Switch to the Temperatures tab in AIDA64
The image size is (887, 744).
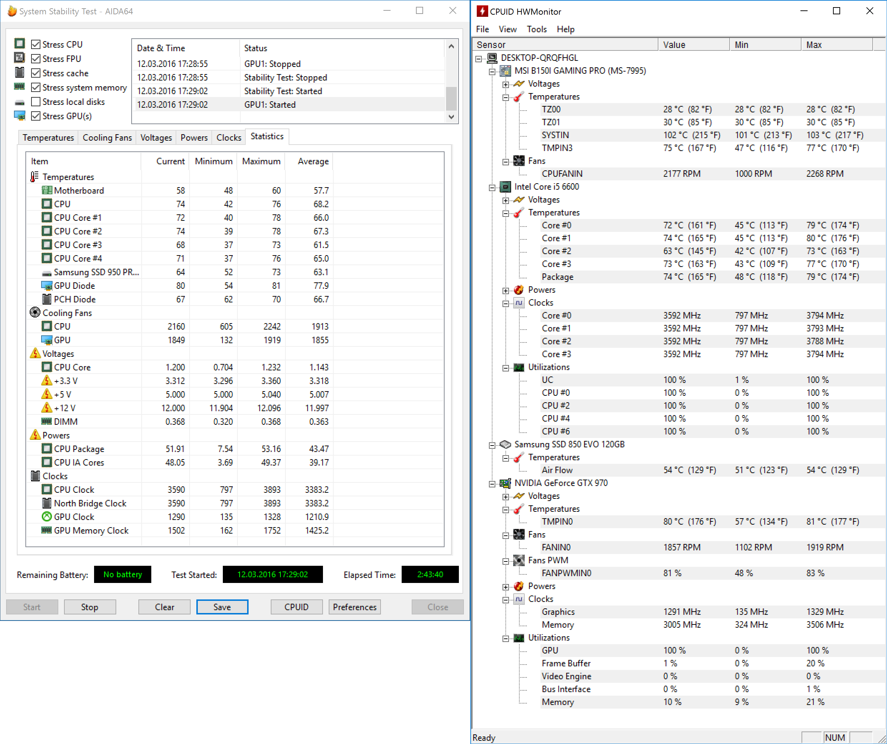coord(48,137)
